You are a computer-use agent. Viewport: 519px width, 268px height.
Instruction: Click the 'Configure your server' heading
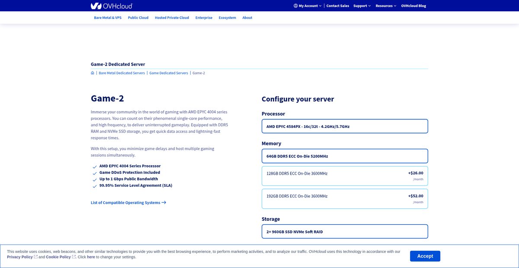click(298, 99)
